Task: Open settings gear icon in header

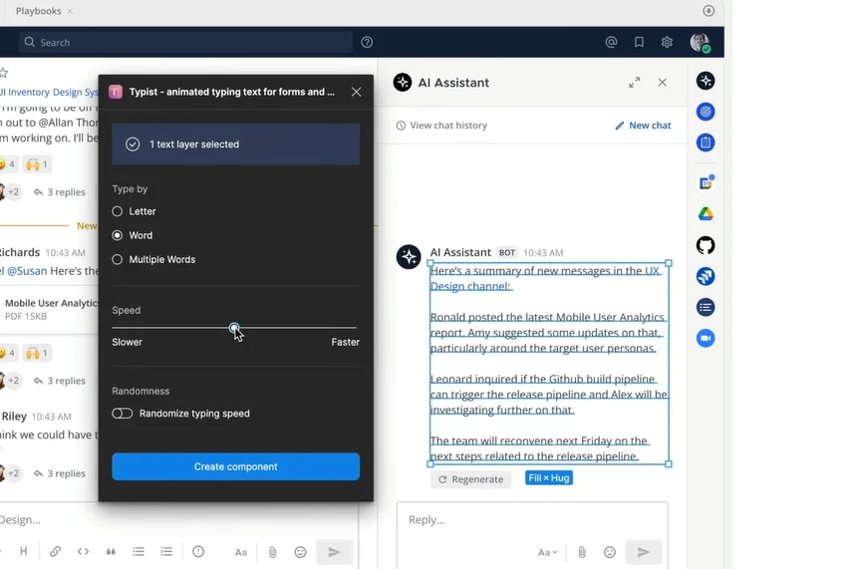Action: tap(667, 42)
